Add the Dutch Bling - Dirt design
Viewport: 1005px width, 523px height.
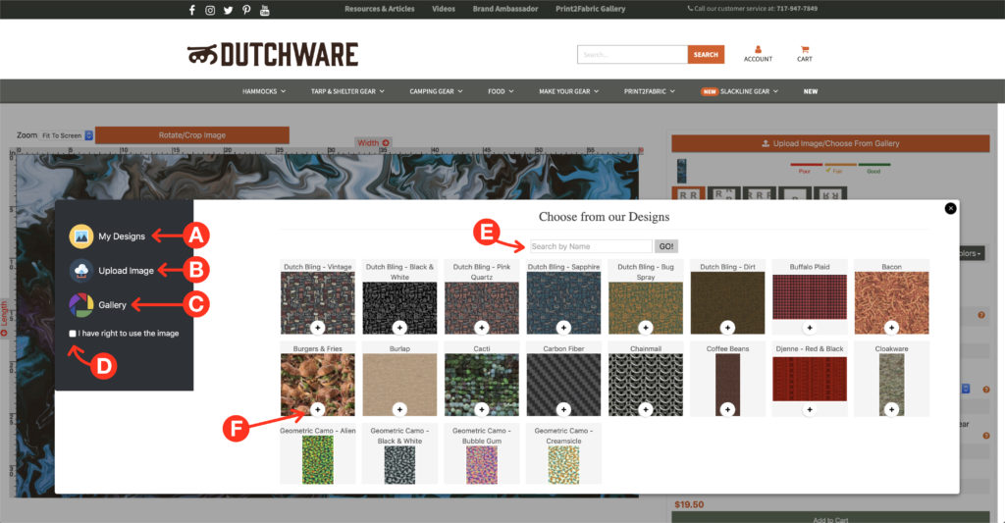click(727, 328)
